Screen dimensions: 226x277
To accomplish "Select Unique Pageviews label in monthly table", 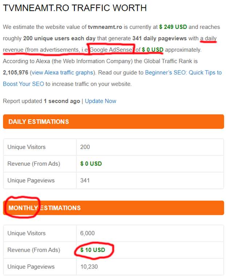I will 30,266.
